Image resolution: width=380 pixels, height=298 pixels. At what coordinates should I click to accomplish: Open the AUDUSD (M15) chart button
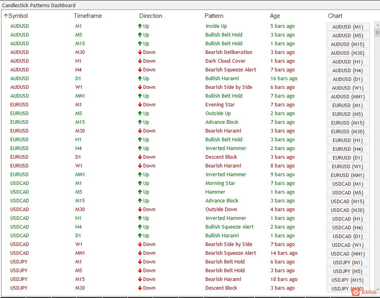point(348,44)
